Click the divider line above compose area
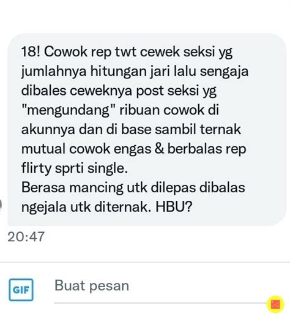The width and height of the screenshot is (290, 319). pyautogui.click(x=145, y=262)
